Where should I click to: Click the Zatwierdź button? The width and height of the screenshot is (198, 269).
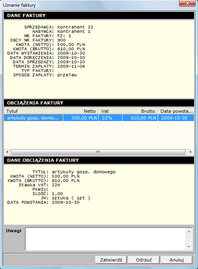click(111, 260)
